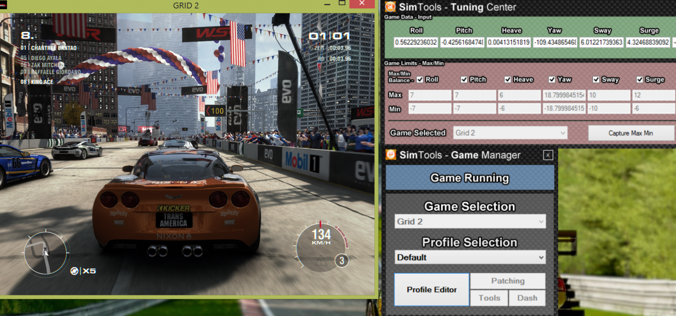Open the Tools button in Game Manager

click(x=489, y=298)
